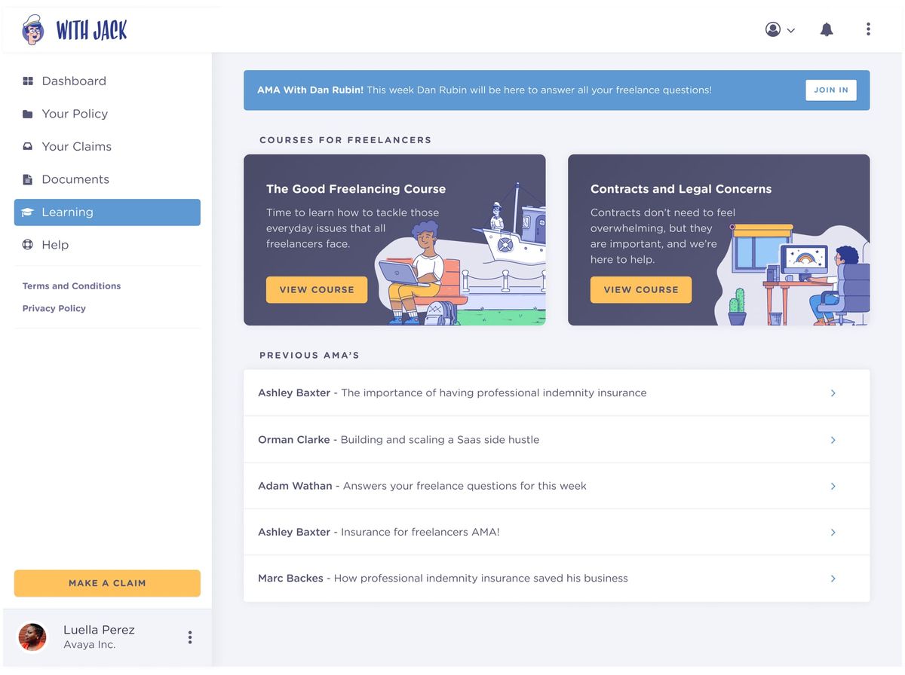Go to Dashboard in sidebar

click(107, 81)
